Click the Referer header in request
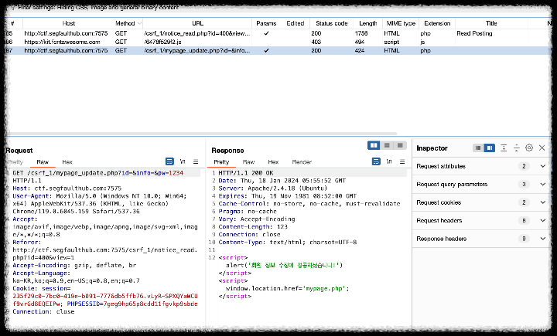The image size is (557, 336). coord(26,243)
